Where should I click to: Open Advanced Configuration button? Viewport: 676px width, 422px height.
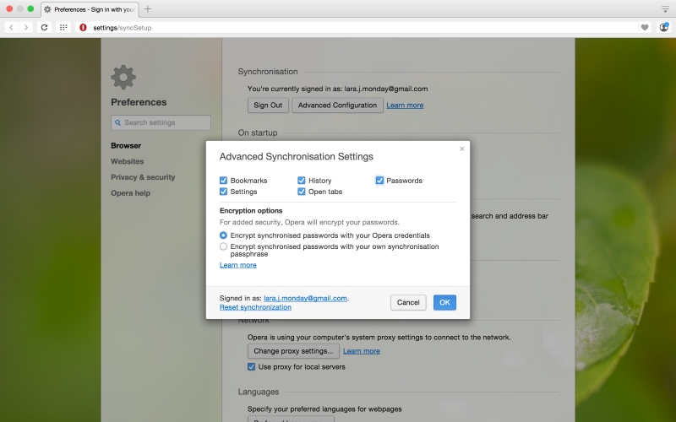337,105
